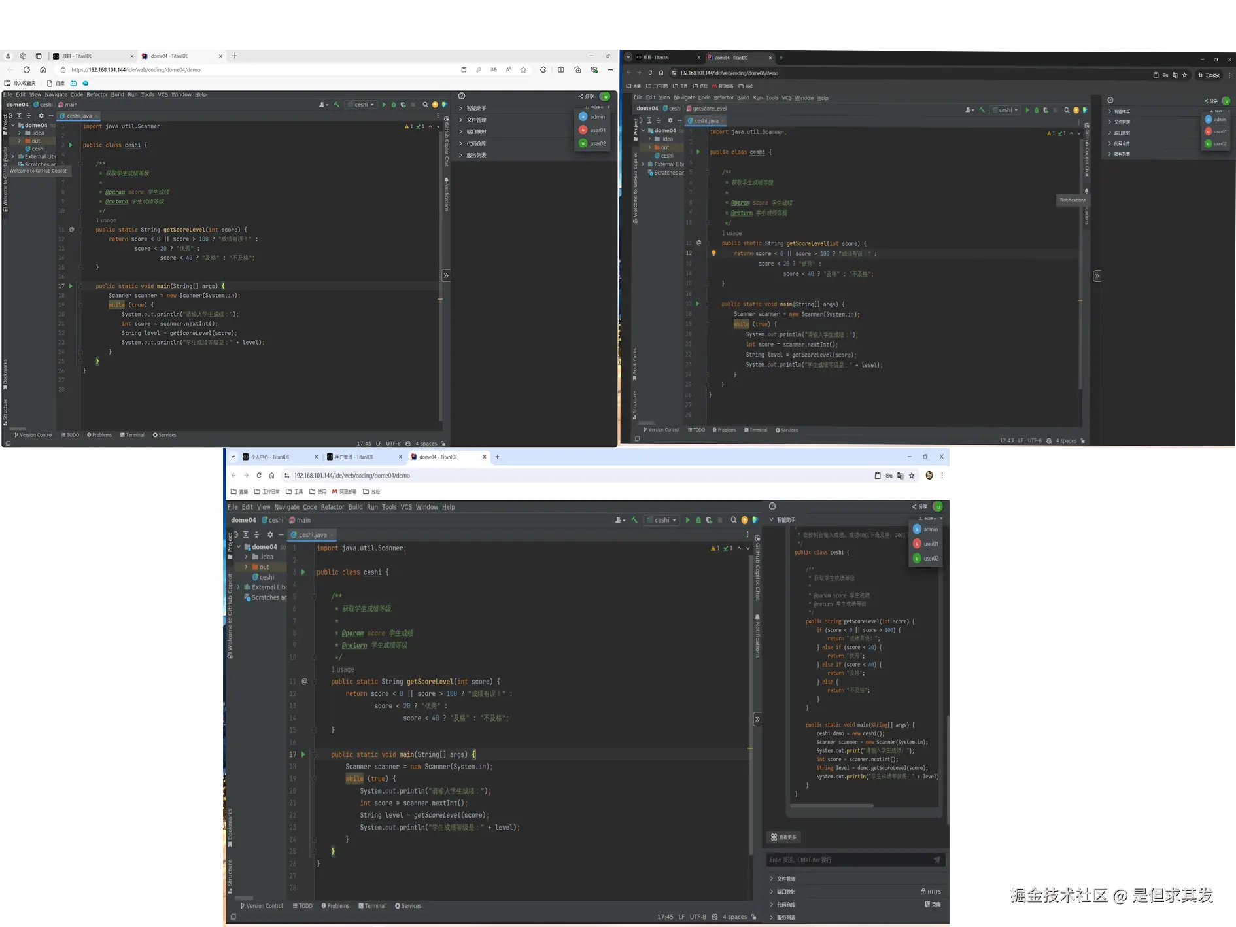
Task: Click the Build hammer icon in bottom window
Action: pos(634,520)
